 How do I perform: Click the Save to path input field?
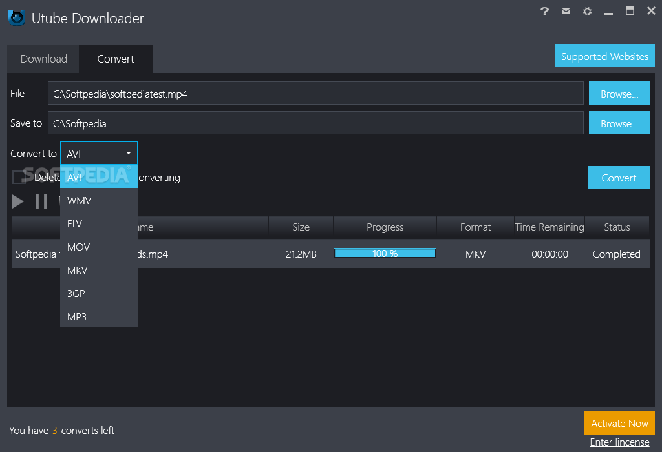pyautogui.click(x=315, y=123)
